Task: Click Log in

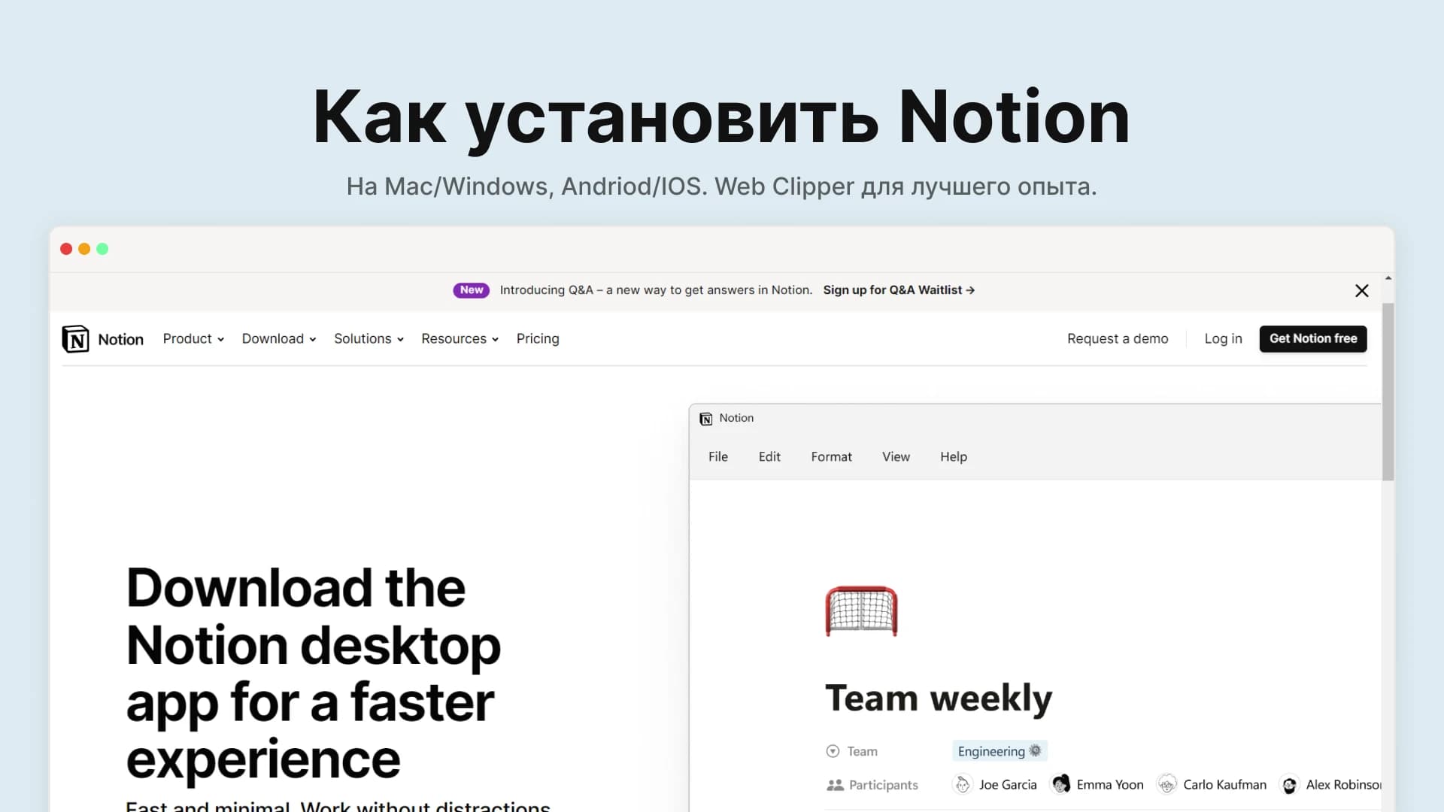Action: [1223, 339]
